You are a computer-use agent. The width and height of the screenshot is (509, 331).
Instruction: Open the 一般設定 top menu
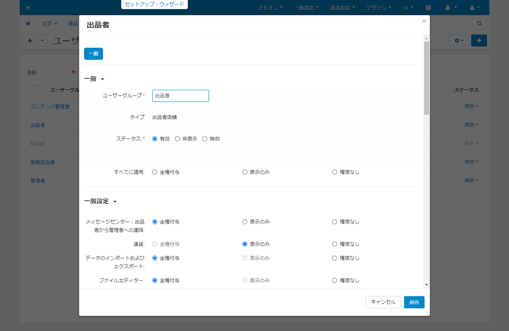pos(306,8)
